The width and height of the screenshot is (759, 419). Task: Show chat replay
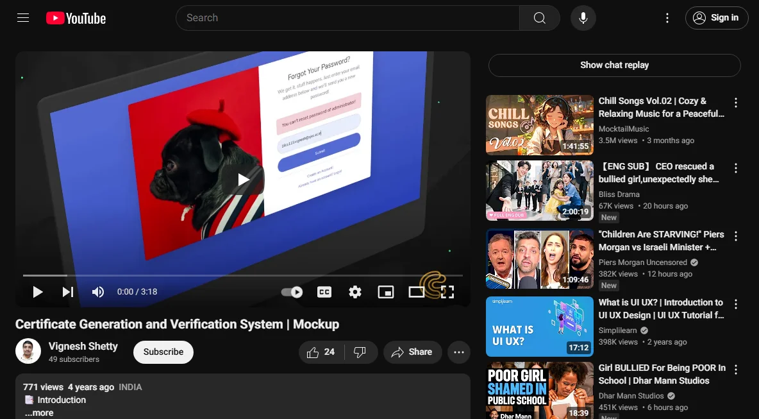614,65
